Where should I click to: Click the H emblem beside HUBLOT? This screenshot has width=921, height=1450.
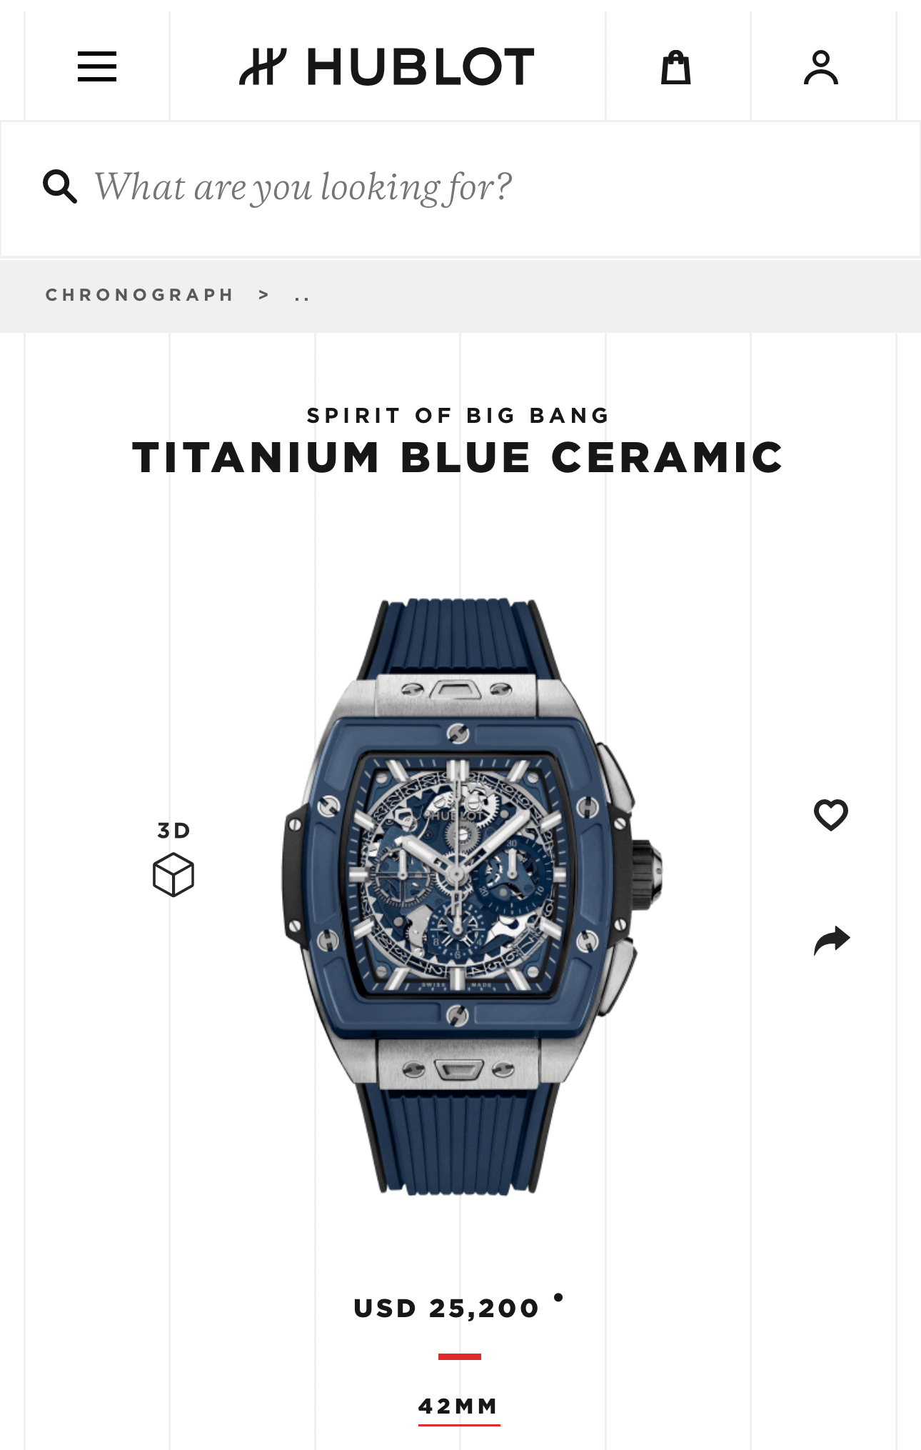263,67
